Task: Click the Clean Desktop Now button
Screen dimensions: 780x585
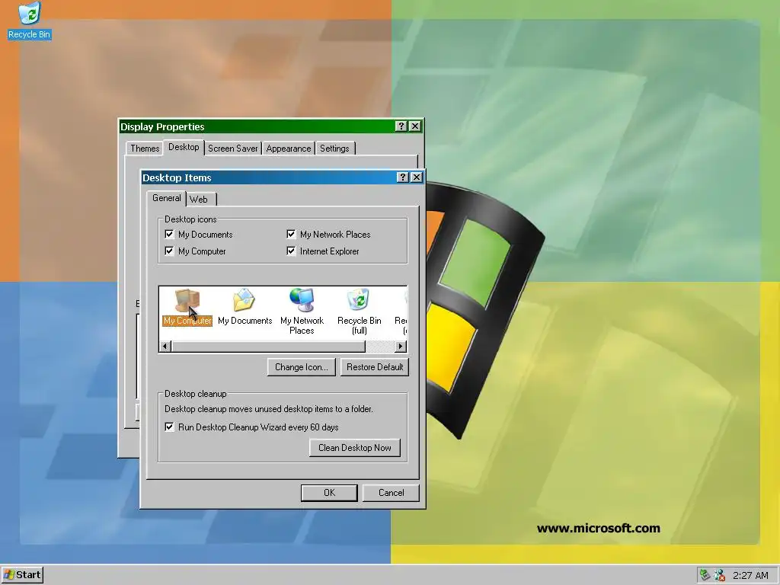Action: [355, 448]
